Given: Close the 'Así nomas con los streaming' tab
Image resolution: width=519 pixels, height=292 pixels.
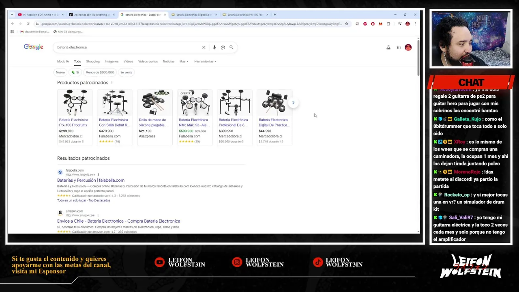Looking at the screenshot, I should tap(114, 15).
